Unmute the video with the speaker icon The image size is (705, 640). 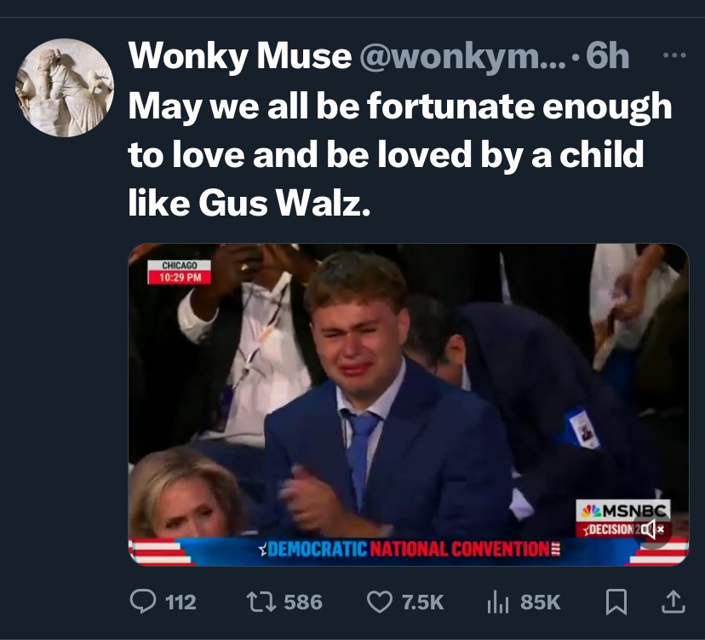click(651, 531)
